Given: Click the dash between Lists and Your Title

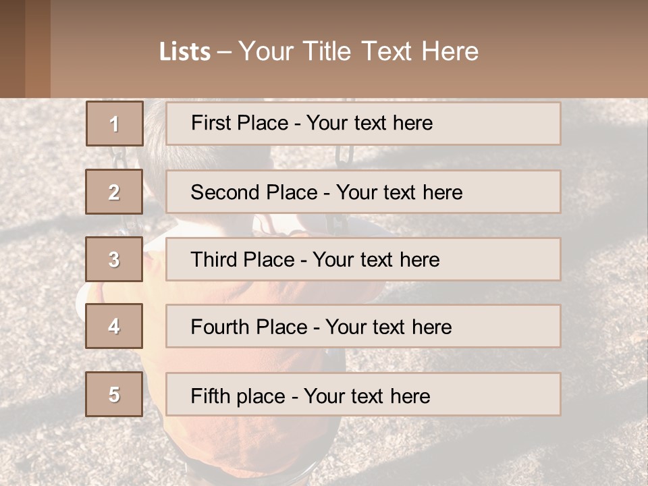Looking at the screenshot, I should pos(225,52).
